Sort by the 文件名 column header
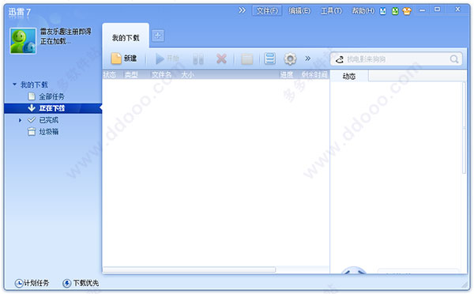The image size is (474, 294). point(161,75)
